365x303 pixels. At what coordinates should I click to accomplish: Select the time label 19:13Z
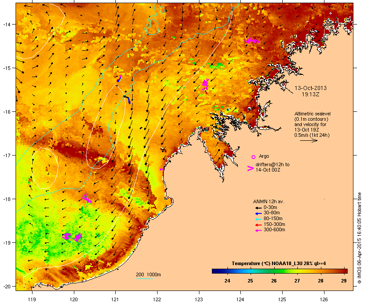pos(311,94)
